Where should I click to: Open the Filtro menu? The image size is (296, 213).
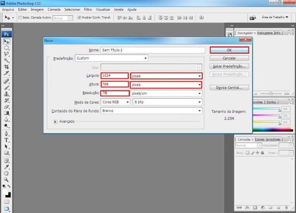click(88, 9)
